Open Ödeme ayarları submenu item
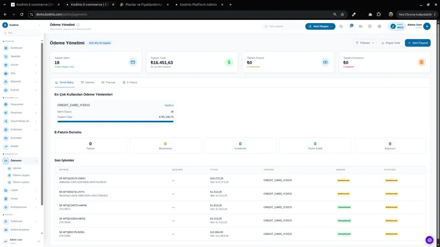Image resolution: width=440 pixels, height=247 pixels. (21, 182)
